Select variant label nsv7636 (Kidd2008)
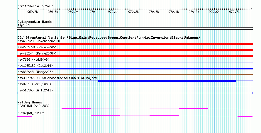The height and width of the screenshot is (133, 261). 33,59
